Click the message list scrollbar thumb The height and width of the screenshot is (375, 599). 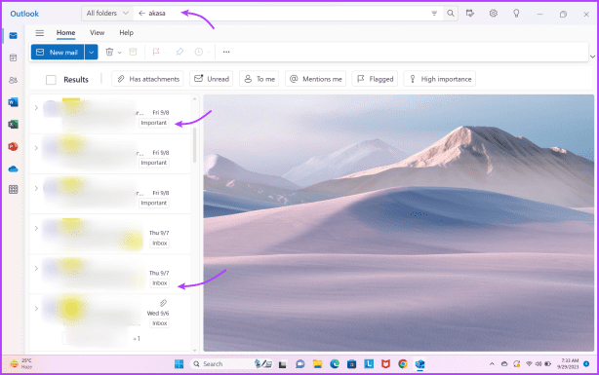pyautogui.click(x=195, y=145)
